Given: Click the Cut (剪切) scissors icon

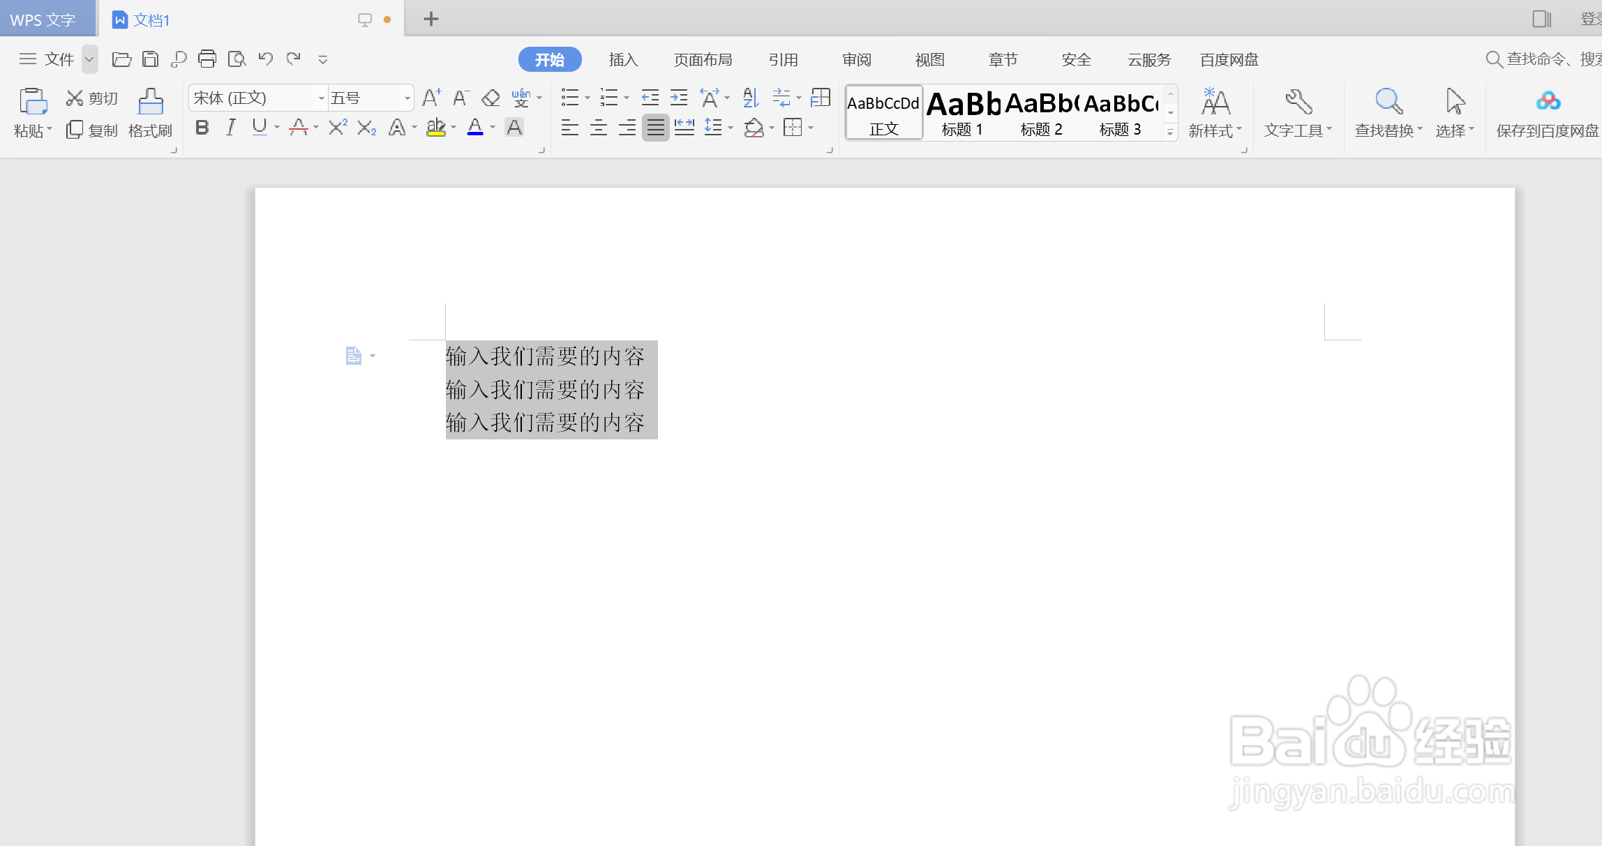Looking at the screenshot, I should (75, 98).
